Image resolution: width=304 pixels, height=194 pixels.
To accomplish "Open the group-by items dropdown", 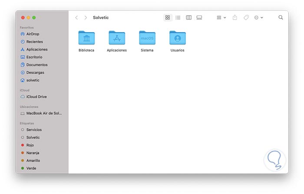I will (221, 18).
